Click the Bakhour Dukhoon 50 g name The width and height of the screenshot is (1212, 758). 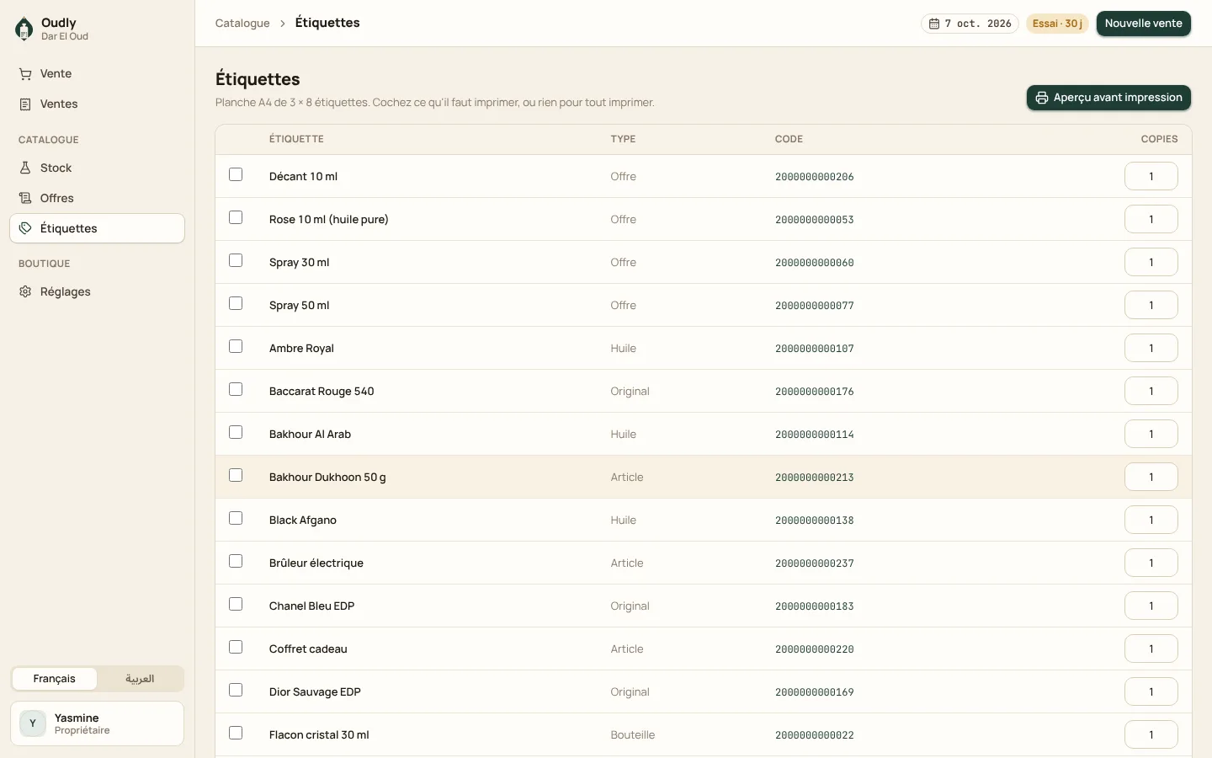click(327, 478)
